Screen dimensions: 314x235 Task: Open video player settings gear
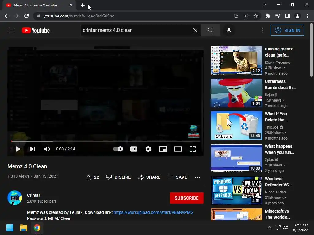point(148,149)
